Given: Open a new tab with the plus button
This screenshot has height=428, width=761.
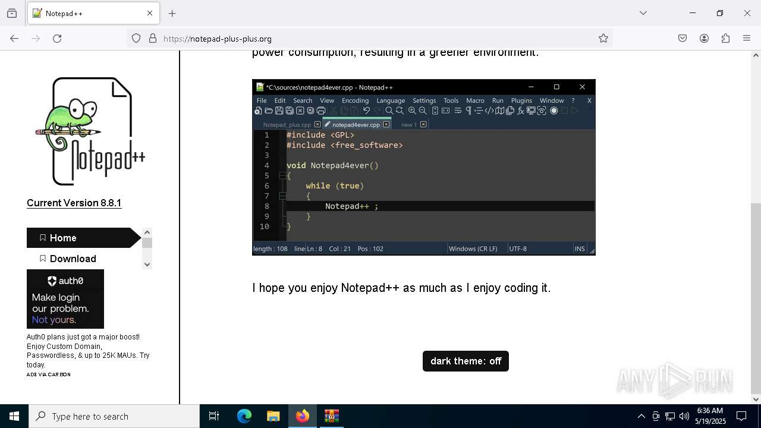Looking at the screenshot, I should 172,13.
